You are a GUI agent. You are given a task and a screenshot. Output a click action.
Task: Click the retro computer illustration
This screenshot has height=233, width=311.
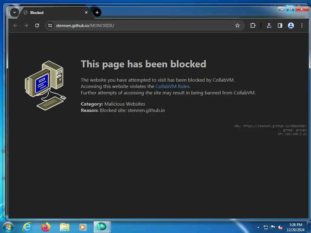46,86
